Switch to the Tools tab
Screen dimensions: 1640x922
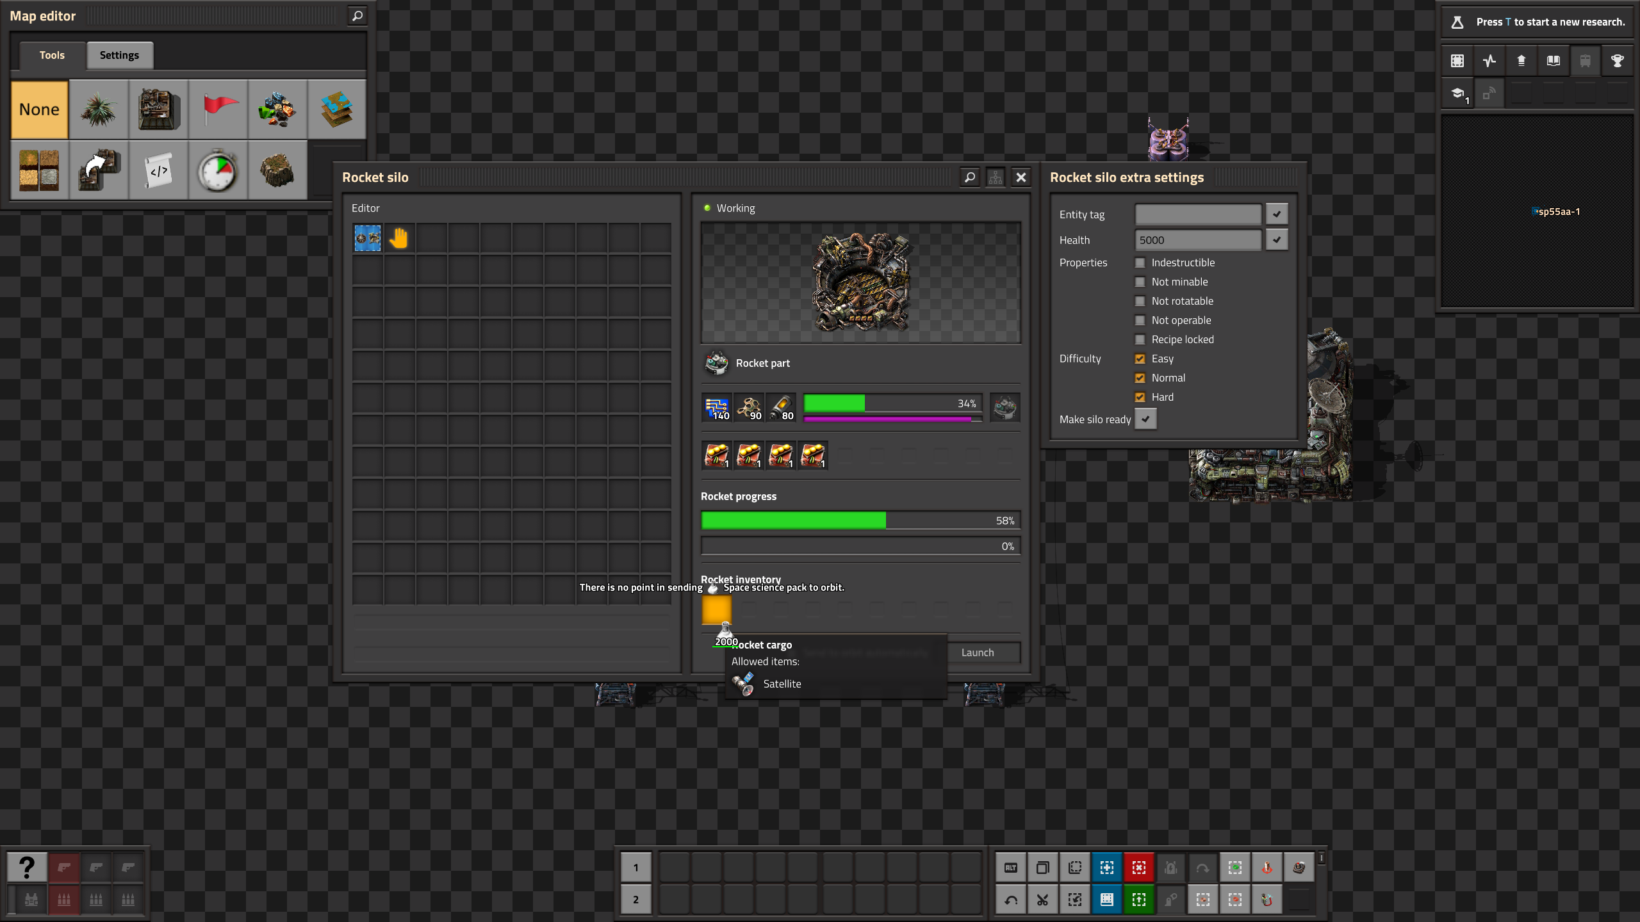tap(52, 55)
